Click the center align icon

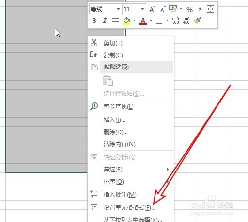click(x=116, y=21)
